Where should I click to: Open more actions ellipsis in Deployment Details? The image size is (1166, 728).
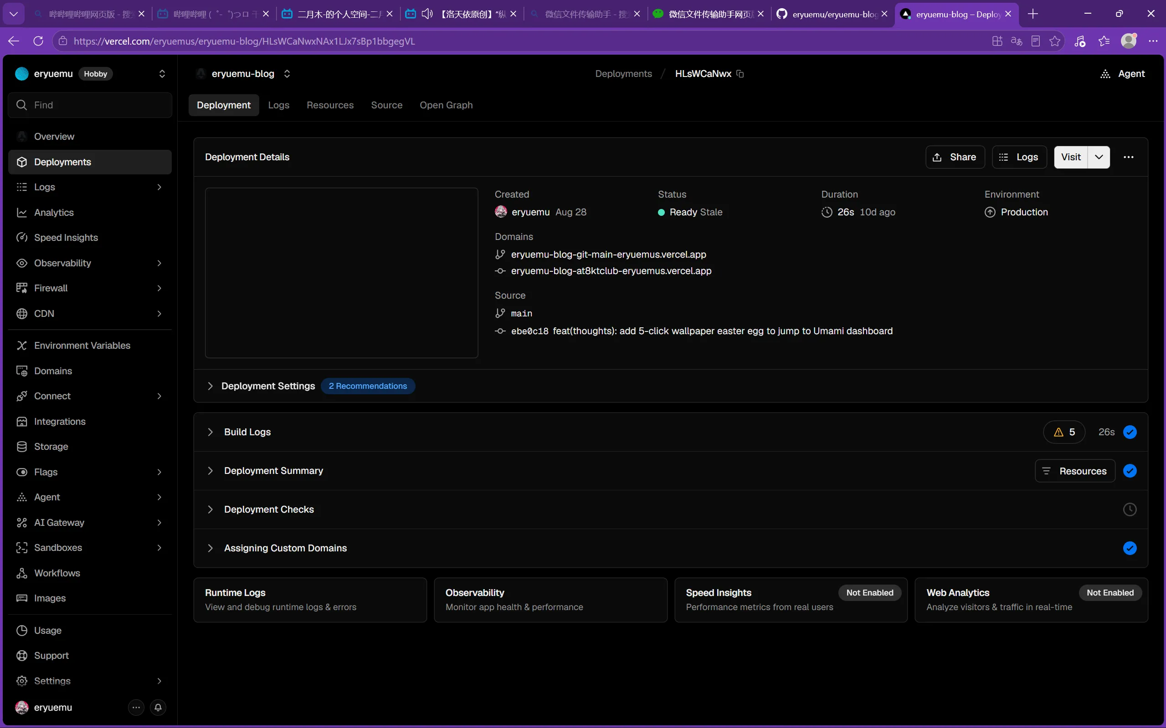click(1129, 157)
